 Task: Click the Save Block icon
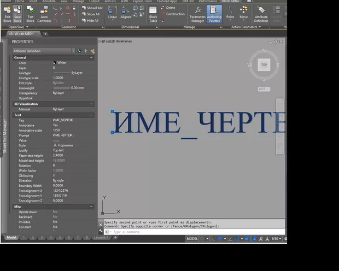17,12
